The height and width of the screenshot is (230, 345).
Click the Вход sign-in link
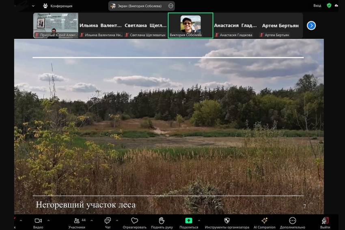pos(317,6)
